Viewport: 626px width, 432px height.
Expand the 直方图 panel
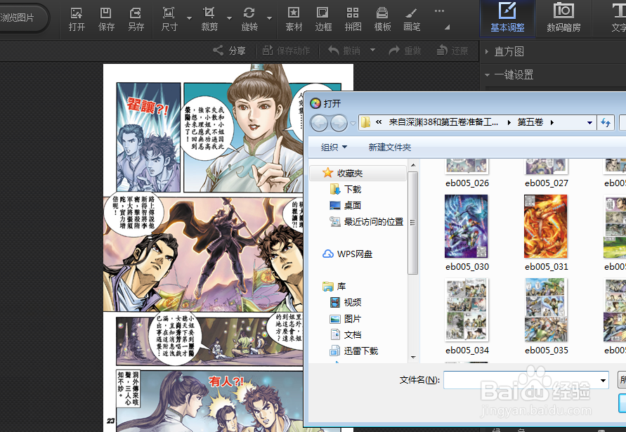point(486,51)
